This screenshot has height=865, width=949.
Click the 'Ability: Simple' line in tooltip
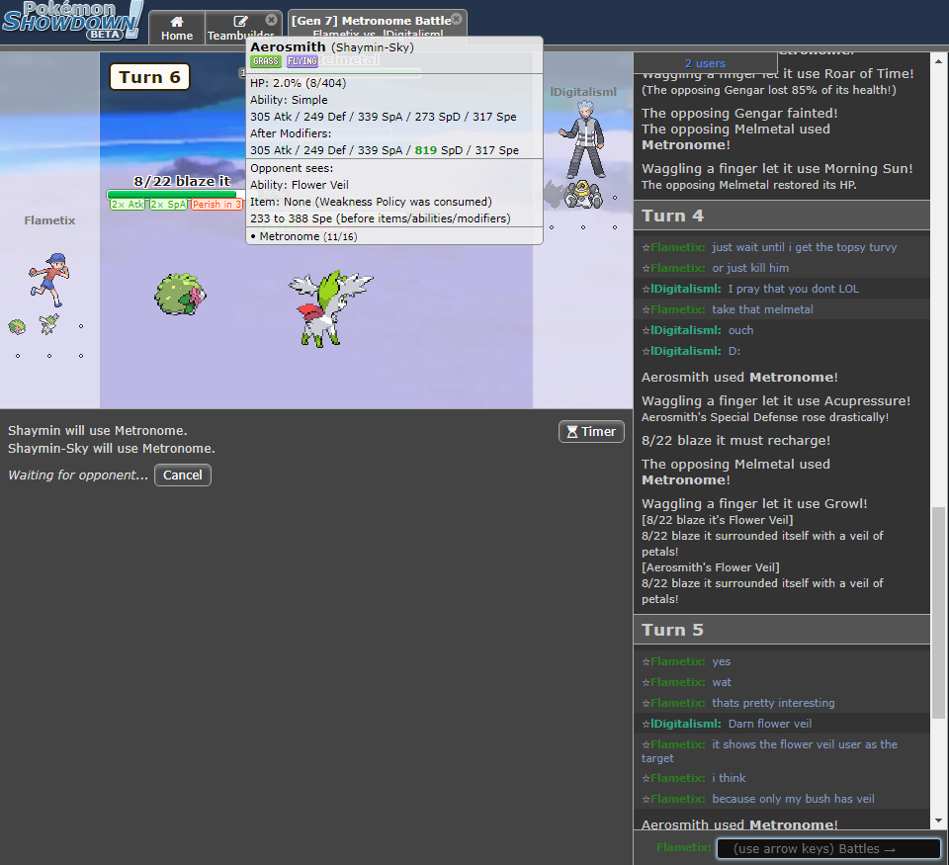[x=289, y=100]
